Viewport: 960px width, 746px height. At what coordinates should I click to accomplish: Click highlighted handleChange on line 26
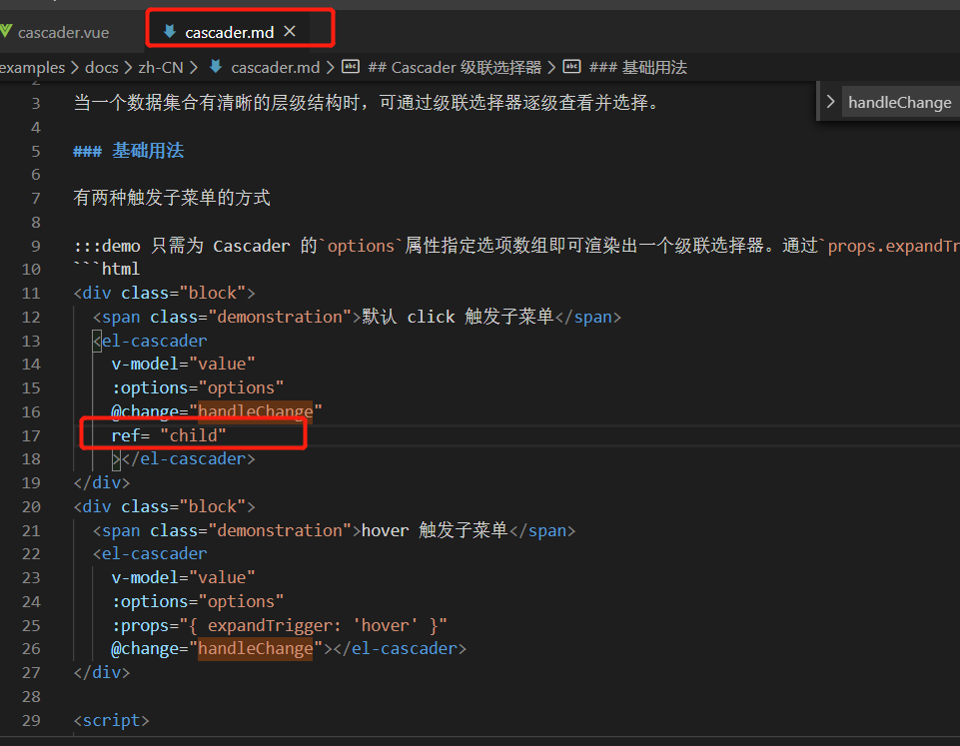coord(256,649)
